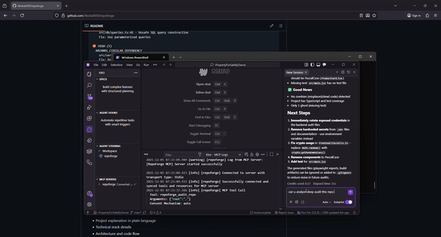Open a new Firefox tab
The width and height of the screenshot is (441, 237).
66,5
